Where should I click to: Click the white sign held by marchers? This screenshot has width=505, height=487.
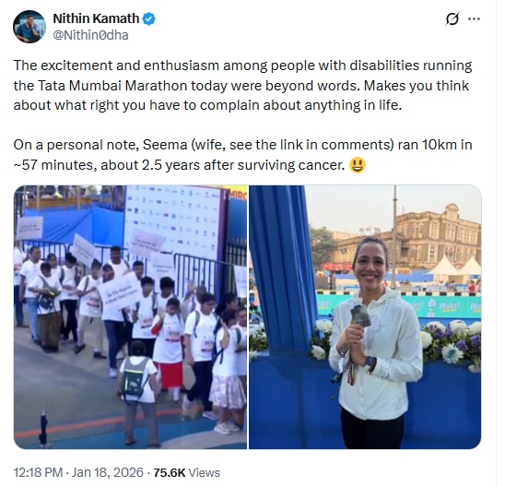click(120, 291)
